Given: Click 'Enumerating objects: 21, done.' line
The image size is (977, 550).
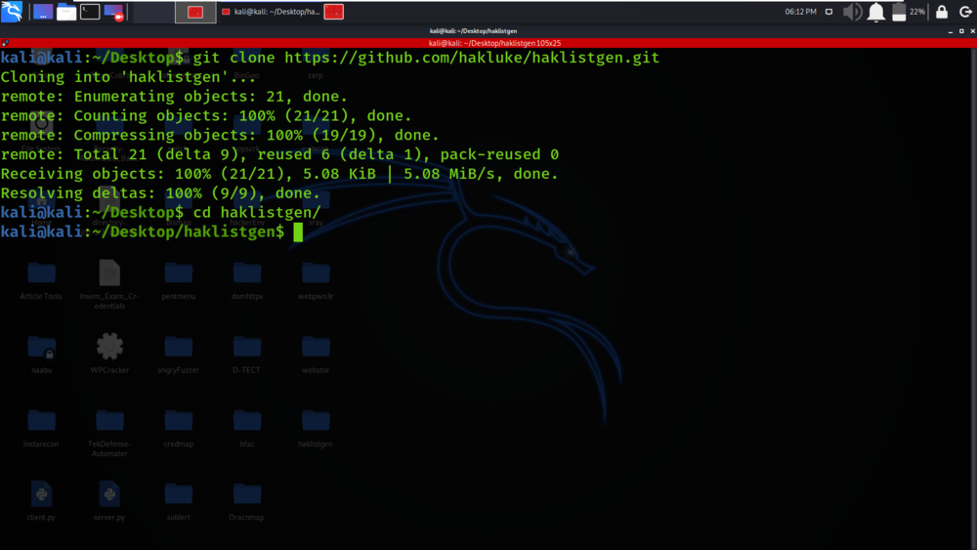Looking at the screenshot, I should [x=174, y=97].
